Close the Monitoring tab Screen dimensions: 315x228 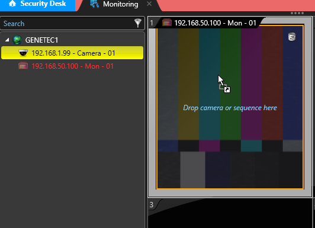[149, 4]
